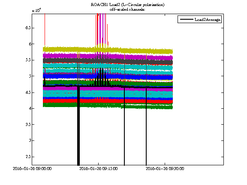Click the Load2Average legend label
Screen dimensions: 247x185
pos(207,20)
